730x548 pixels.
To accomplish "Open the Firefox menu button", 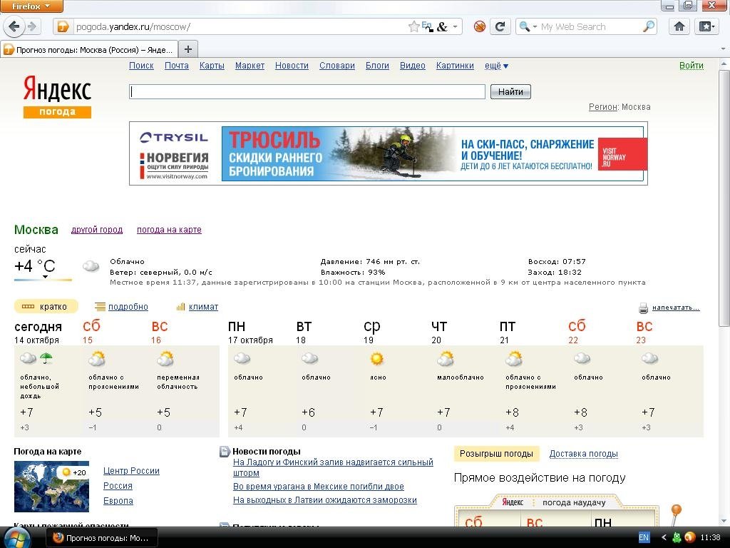I will pos(31,6).
